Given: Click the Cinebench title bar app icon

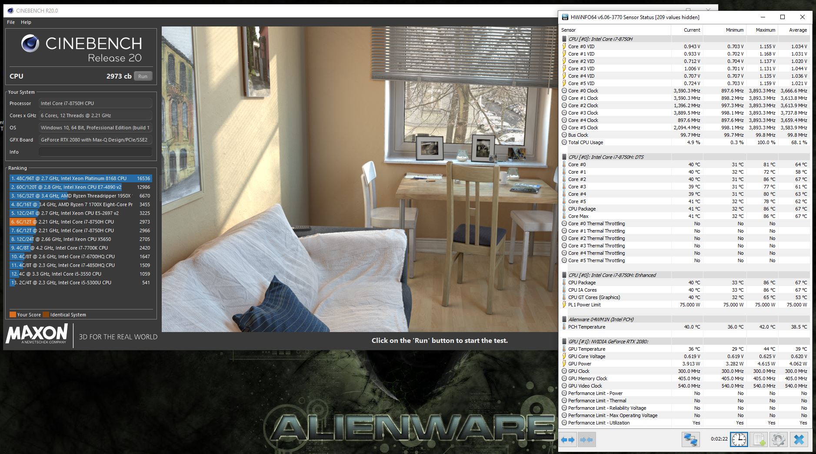Looking at the screenshot, I should point(10,10).
